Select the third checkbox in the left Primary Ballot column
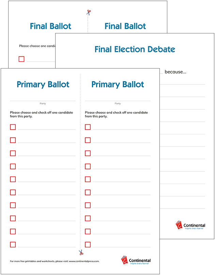Screen dimensions: 215x275 click(x=13, y=153)
